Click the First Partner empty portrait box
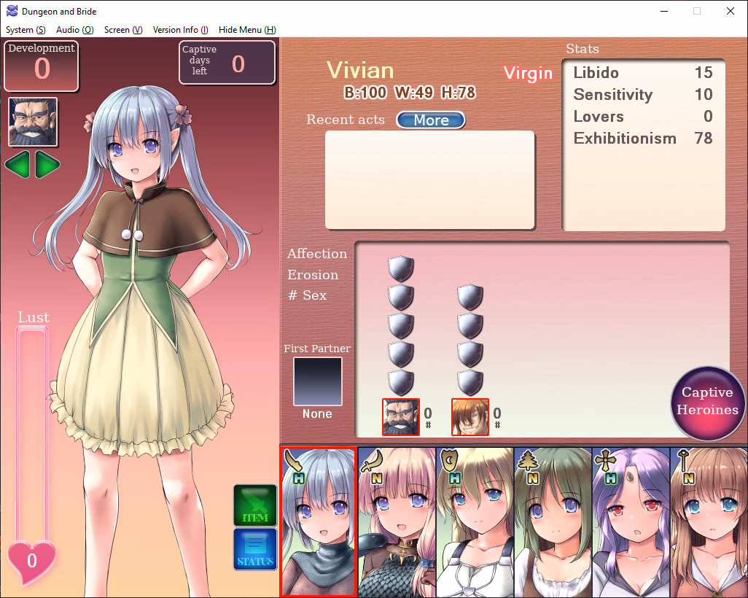This screenshot has width=748, height=598. tap(317, 381)
